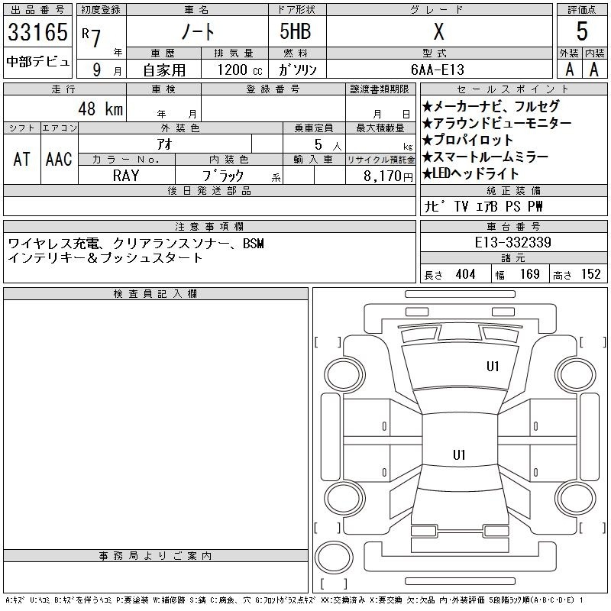
Task: Click the セールスポイント header
Action: 513,89
